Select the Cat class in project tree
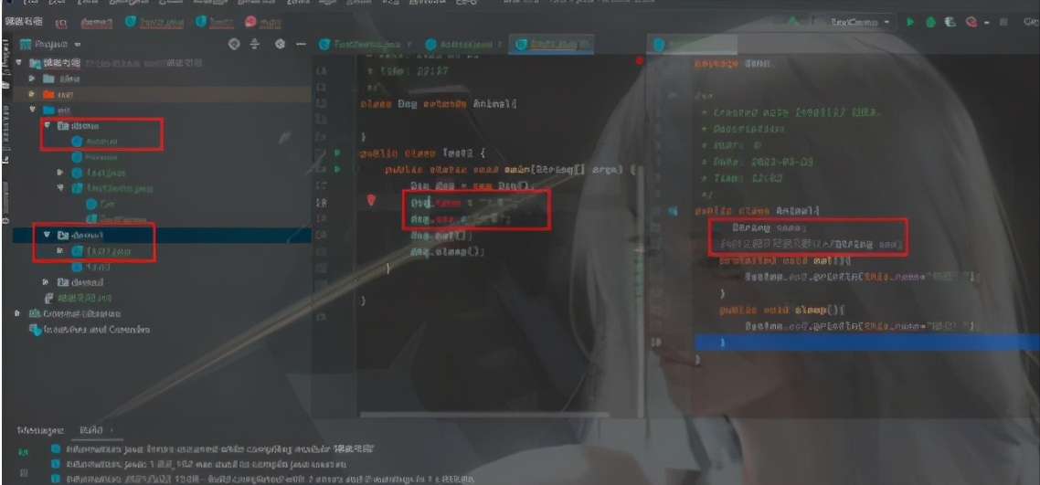This screenshot has width=1040, height=485. click(101, 204)
